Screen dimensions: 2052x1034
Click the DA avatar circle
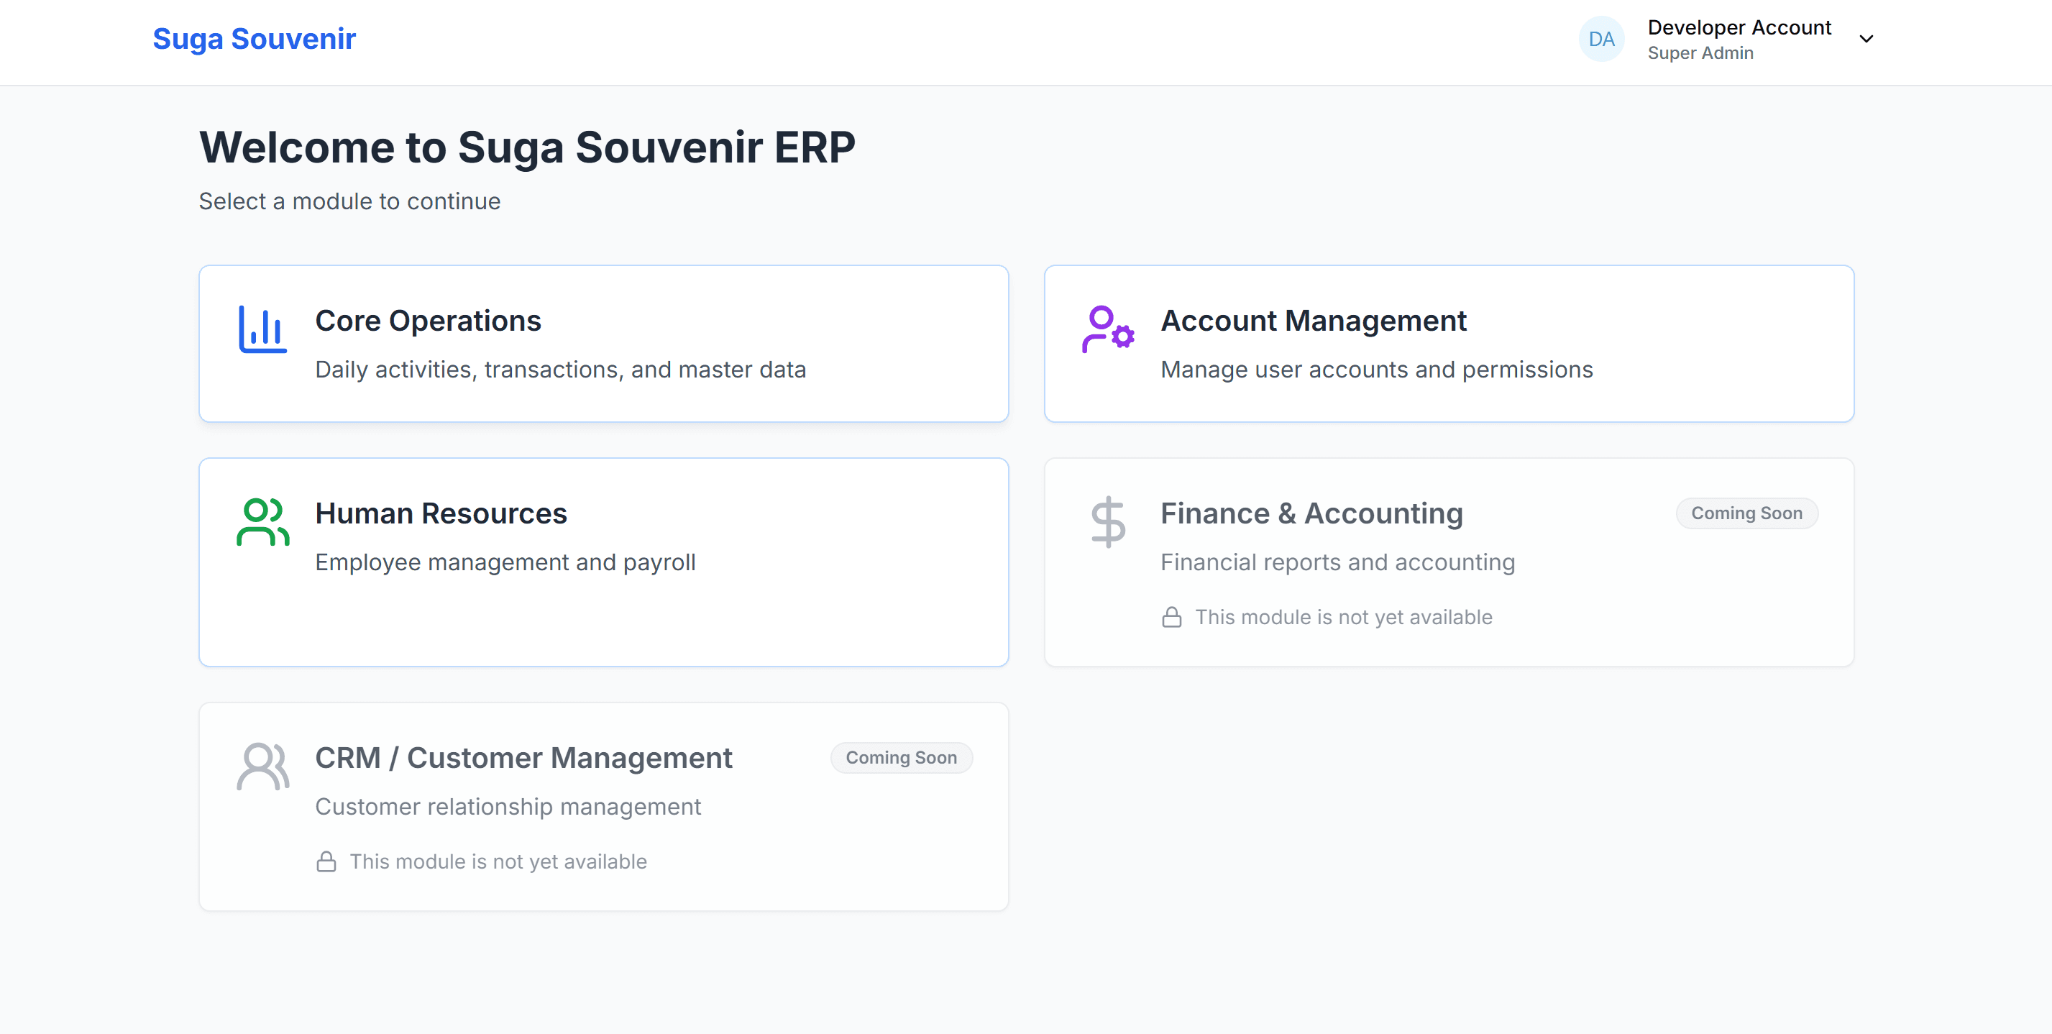(x=1601, y=39)
